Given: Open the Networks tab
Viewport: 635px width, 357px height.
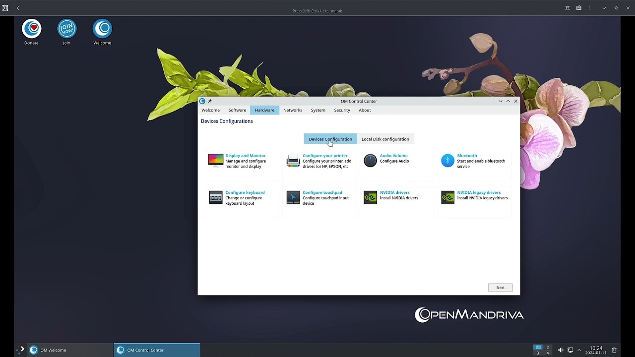Looking at the screenshot, I should (x=293, y=110).
